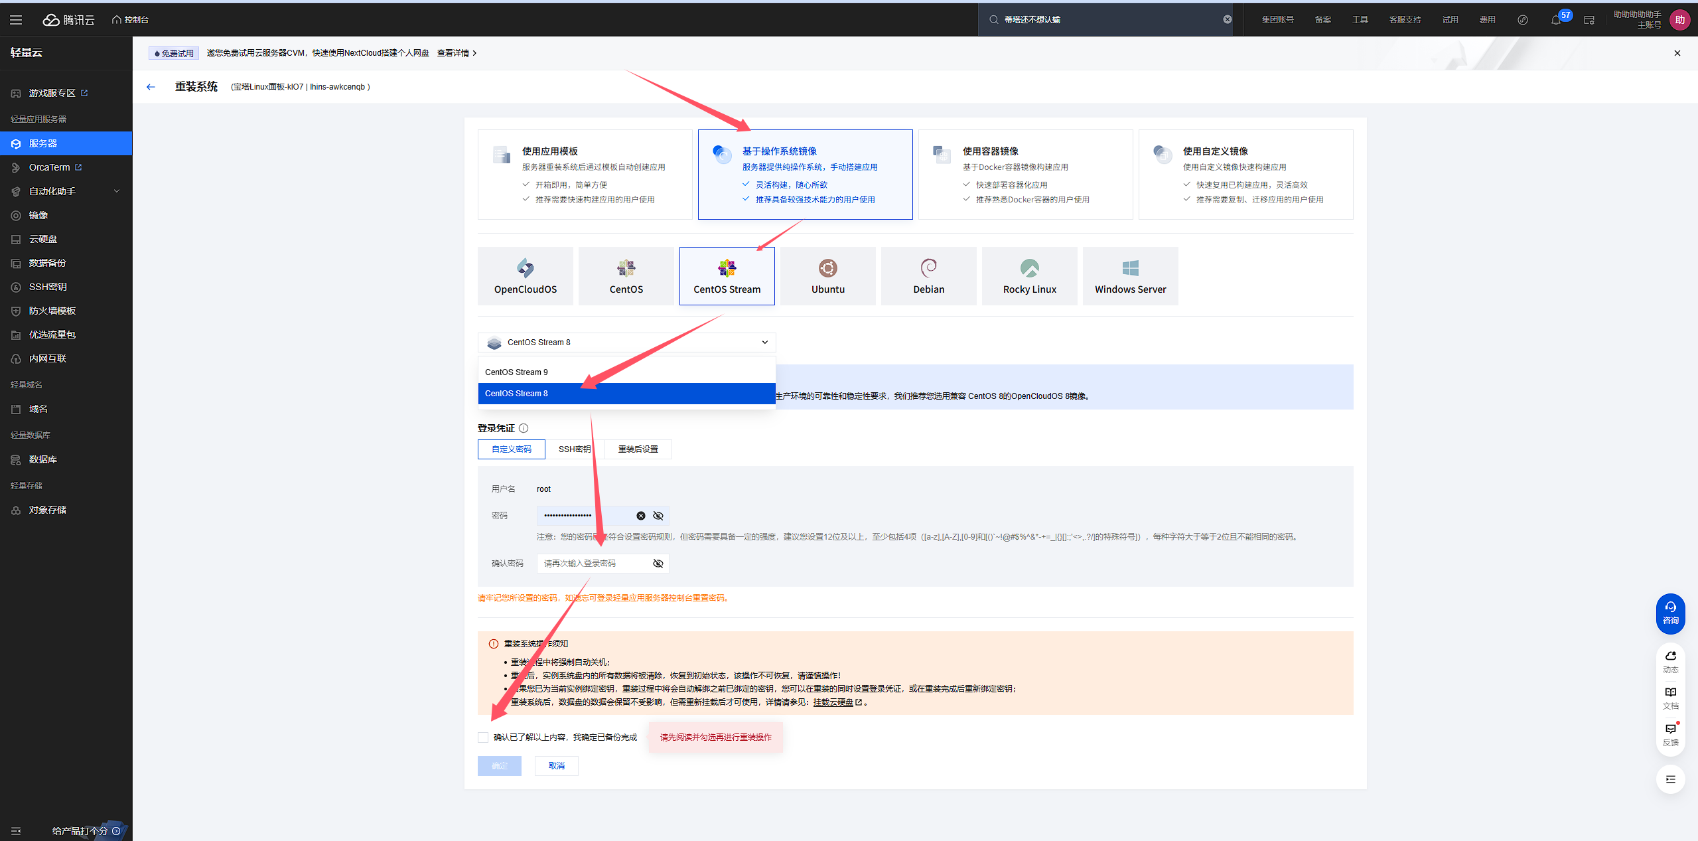Choose the Windows Server image tile

(x=1130, y=276)
